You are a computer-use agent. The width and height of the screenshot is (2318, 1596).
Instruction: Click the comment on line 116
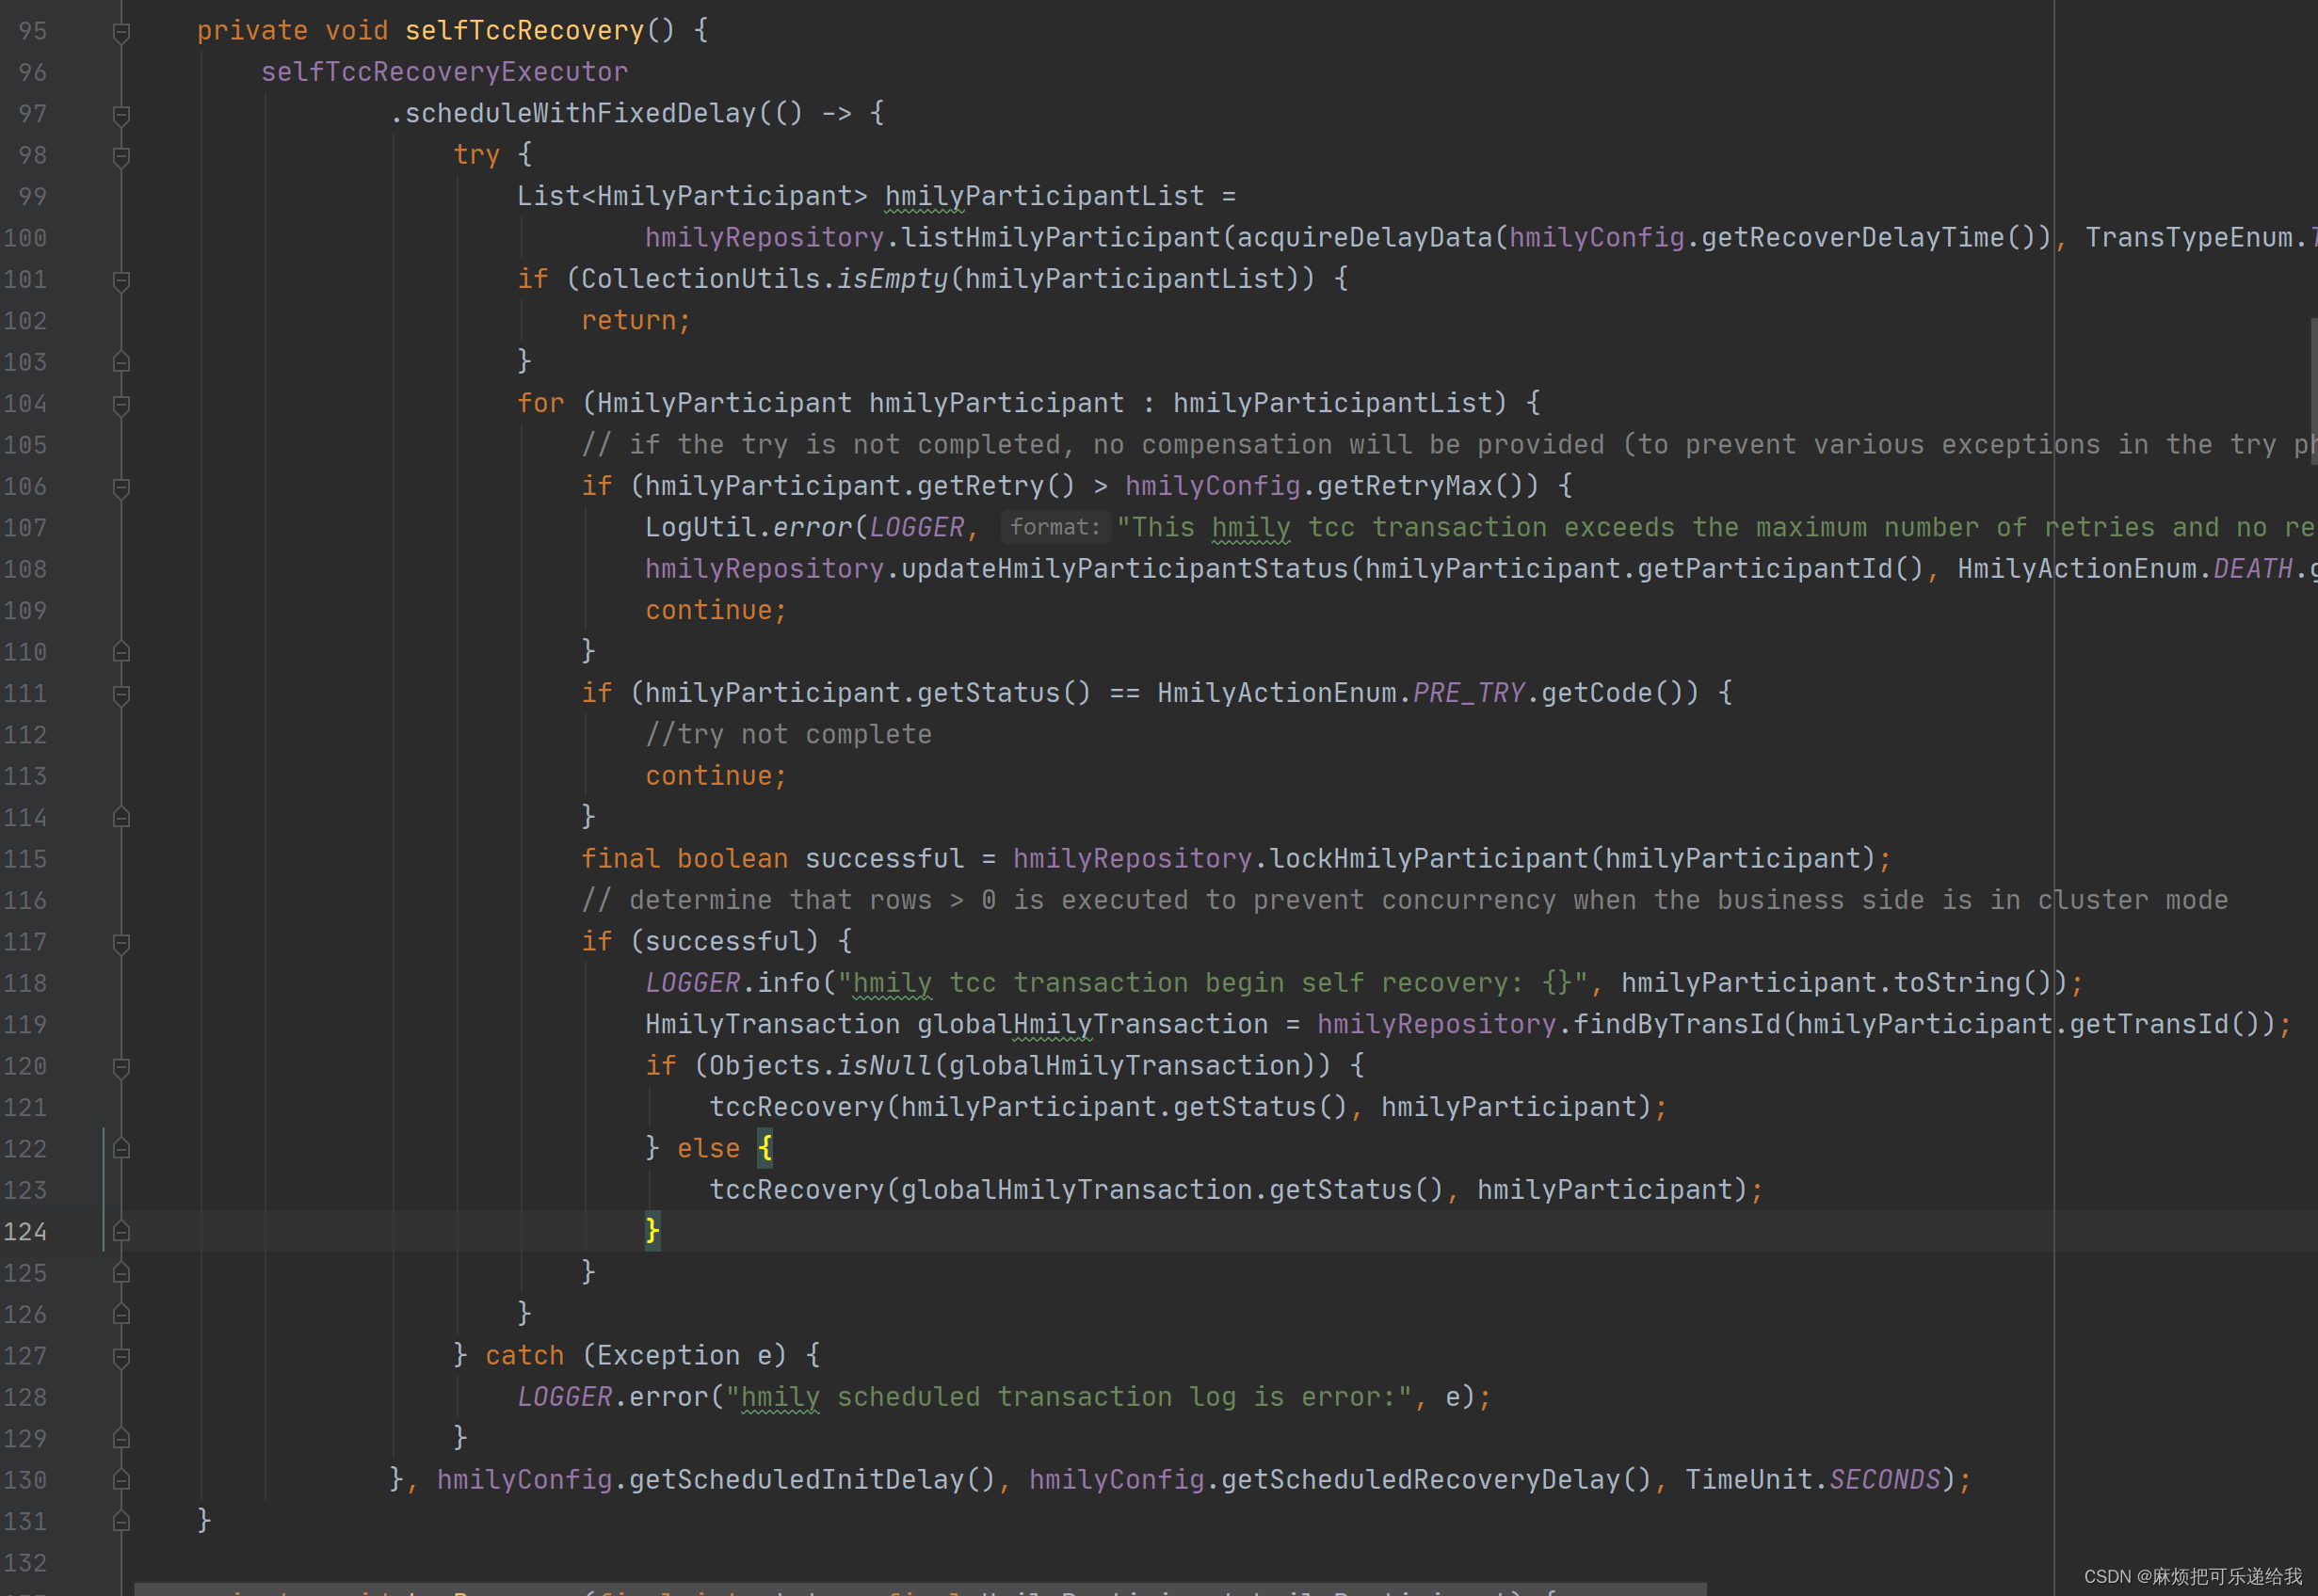(1405, 900)
